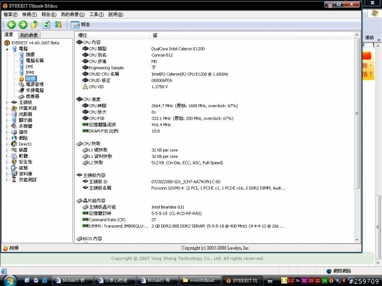Expand the 多媒體 tree node
The height and width of the screenshot is (286, 382).
(7, 126)
